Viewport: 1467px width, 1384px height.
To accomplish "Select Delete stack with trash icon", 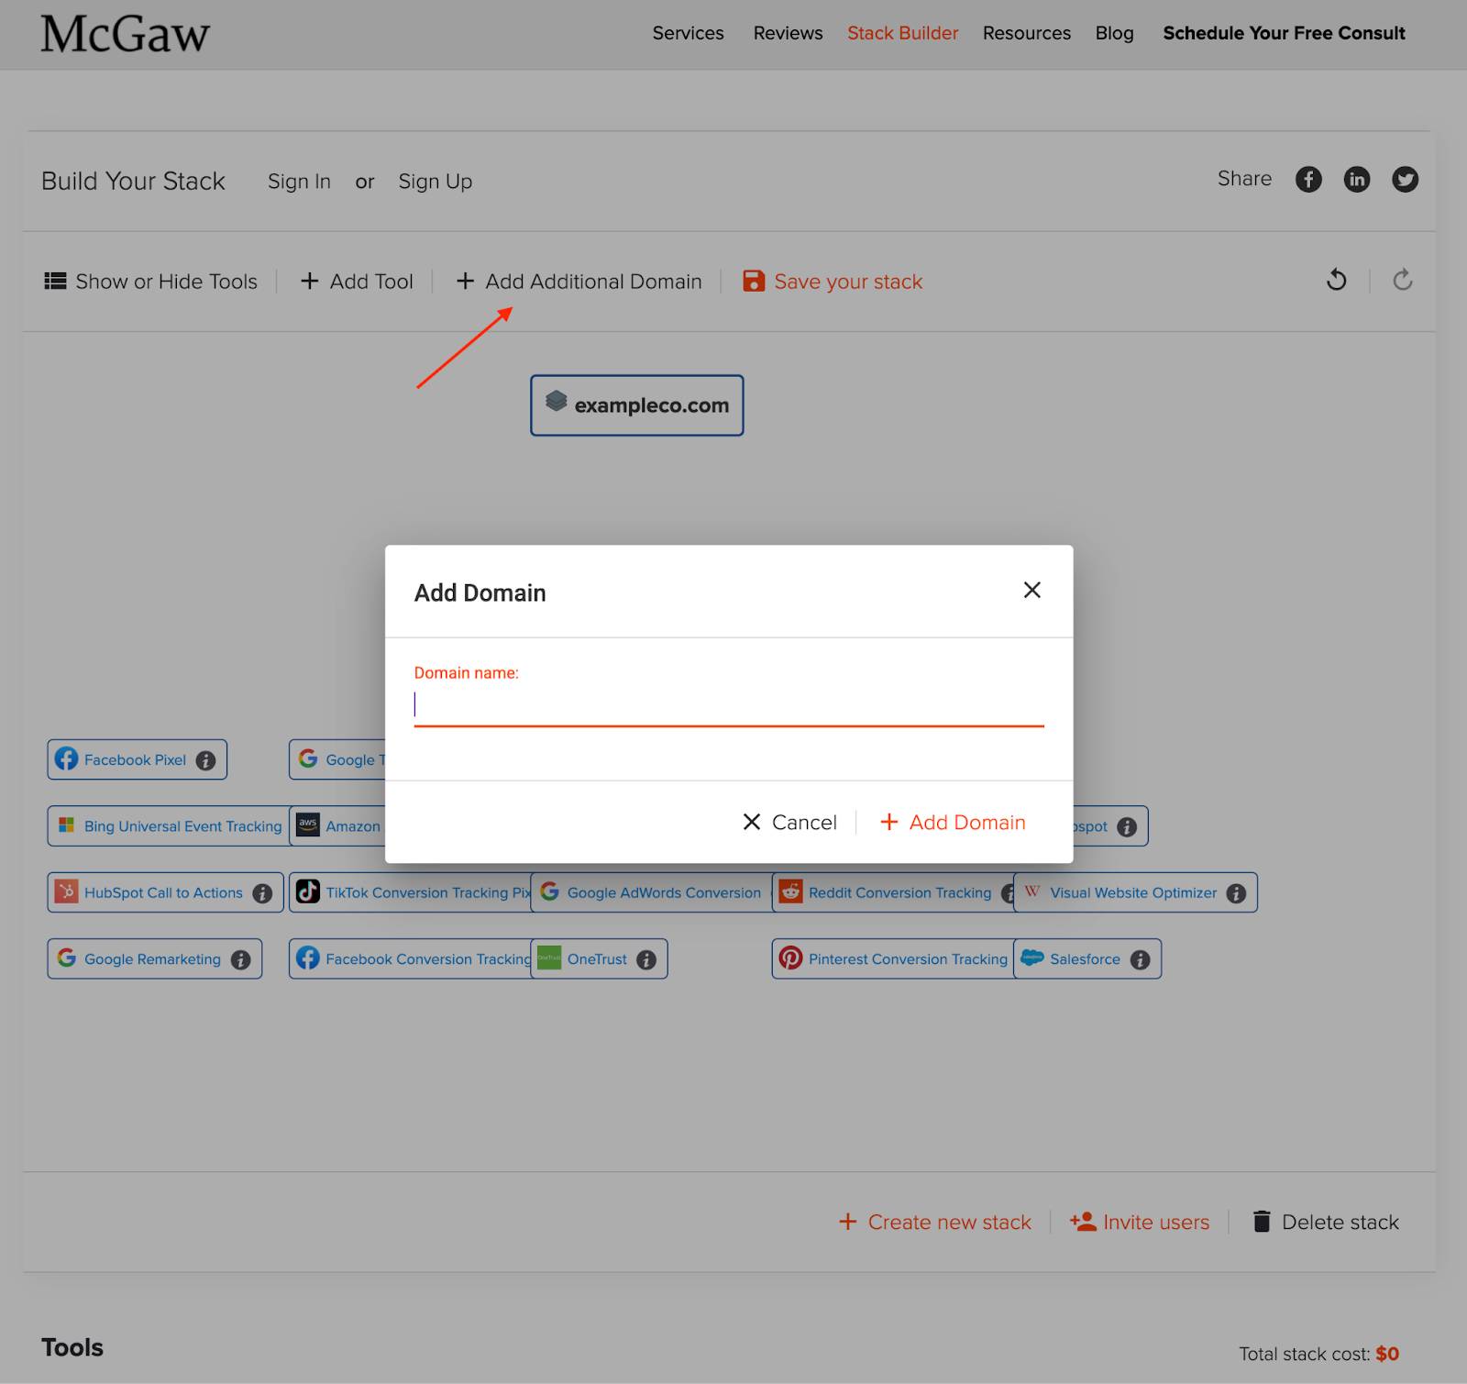I will click(1326, 1223).
